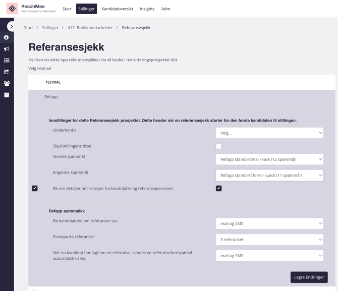Uncheck the right checkbox for 'Be om detaljer om relasjon'
This screenshot has width=338, height=291.
(x=218, y=188)
